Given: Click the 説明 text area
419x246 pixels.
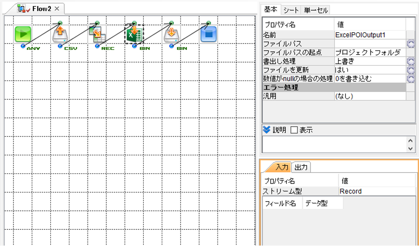Looking at the screenshot, I should pyautogui.click(x=334, y=145).
